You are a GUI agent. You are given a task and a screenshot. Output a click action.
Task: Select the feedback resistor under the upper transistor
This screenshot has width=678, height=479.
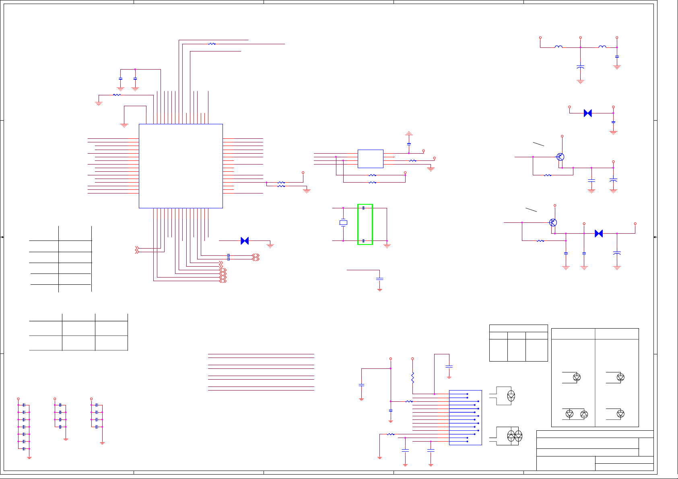pyautogui.click(x=548, y=175)
